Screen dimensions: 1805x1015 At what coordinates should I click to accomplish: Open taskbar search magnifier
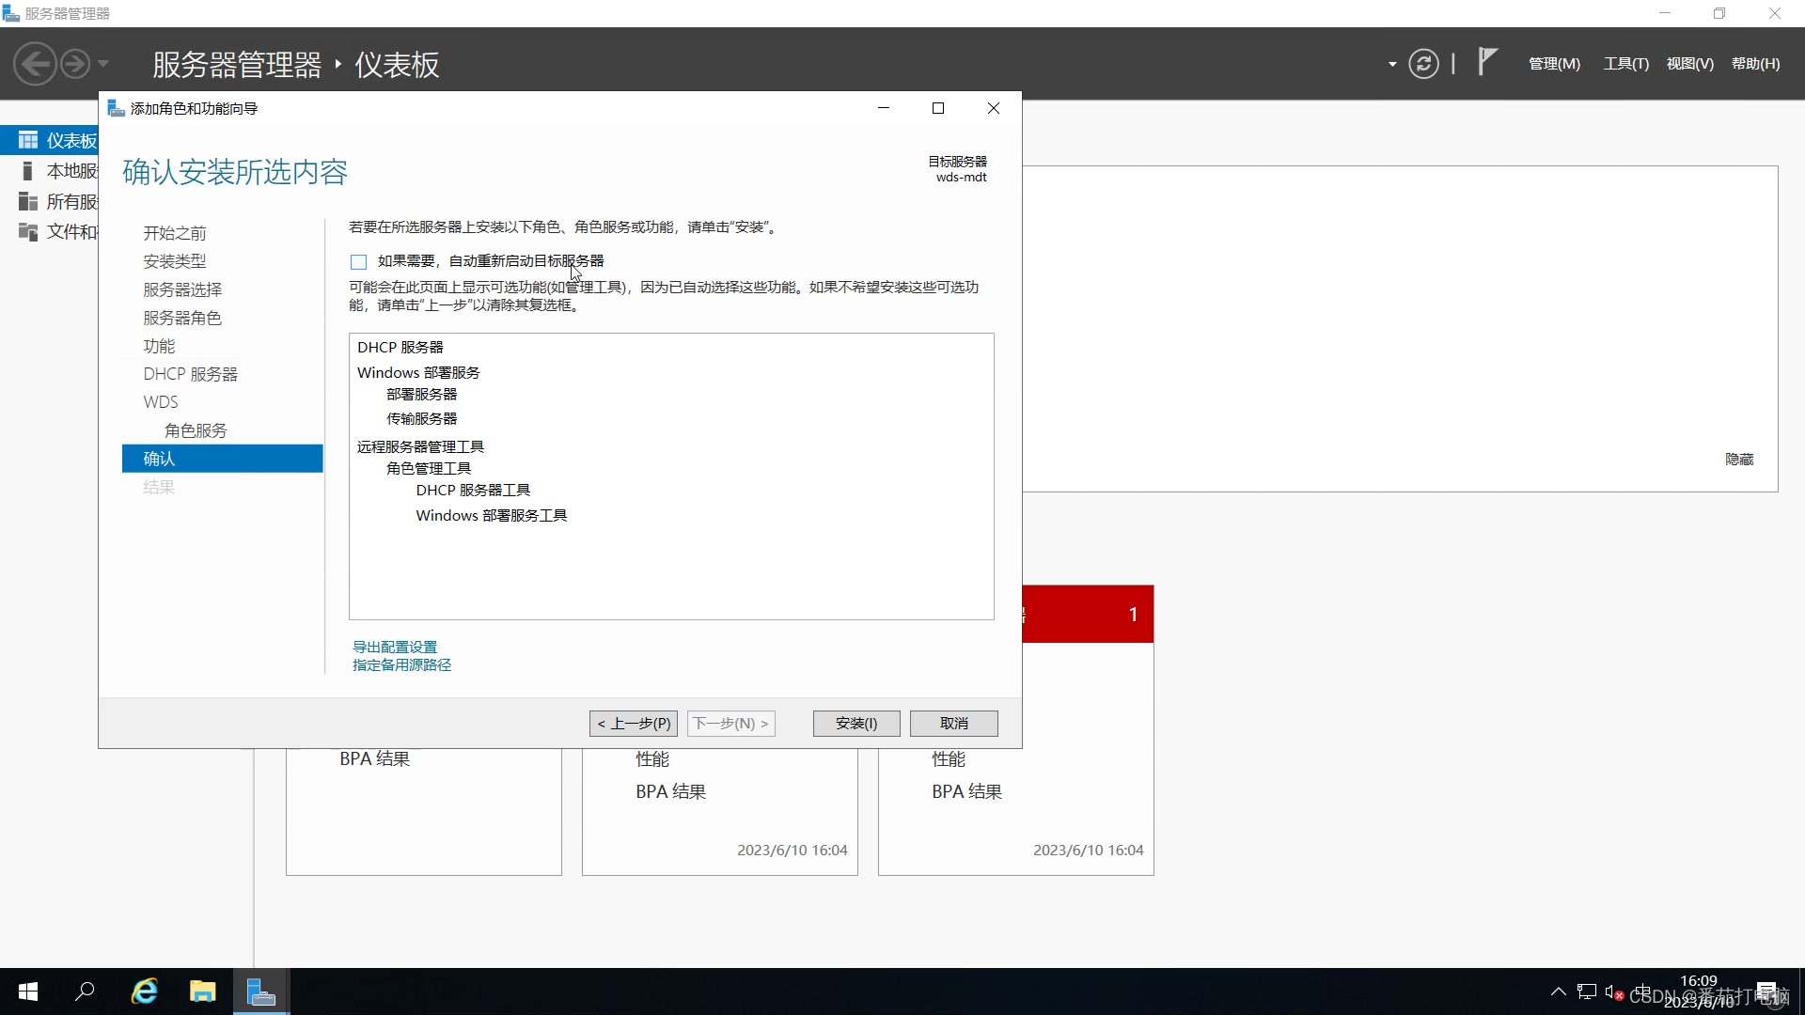(85, 992)
